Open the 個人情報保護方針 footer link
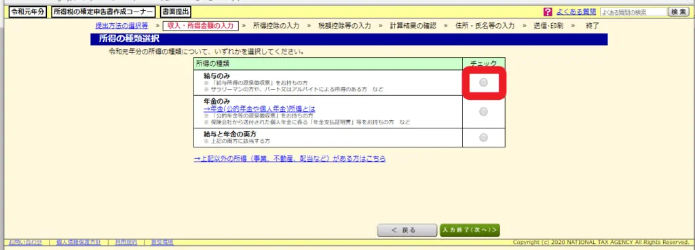Image resolution: width=695 pixels, height=250 pixels. click(79, 242)
